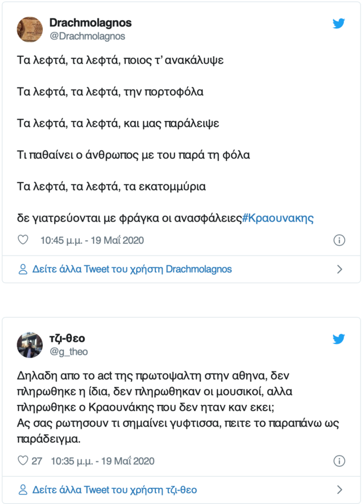The width and height of the screenshot is (362, 504).
Task: Open the info icon on Drachmolagnos tweet
Action: [x=339, y=240]
